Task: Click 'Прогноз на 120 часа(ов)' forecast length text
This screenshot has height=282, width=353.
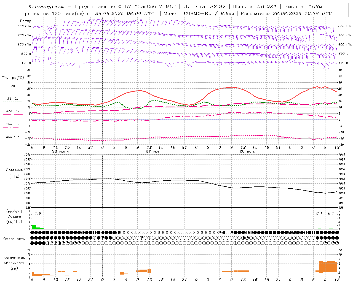Action: pos(53,13)
